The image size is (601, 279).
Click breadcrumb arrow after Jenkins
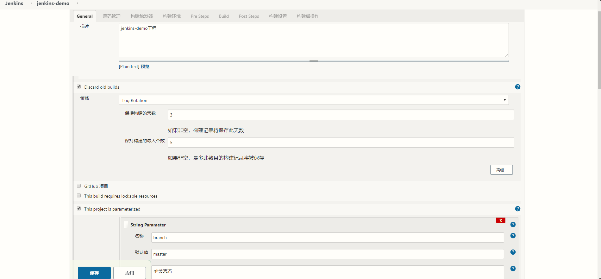(31, 3)
